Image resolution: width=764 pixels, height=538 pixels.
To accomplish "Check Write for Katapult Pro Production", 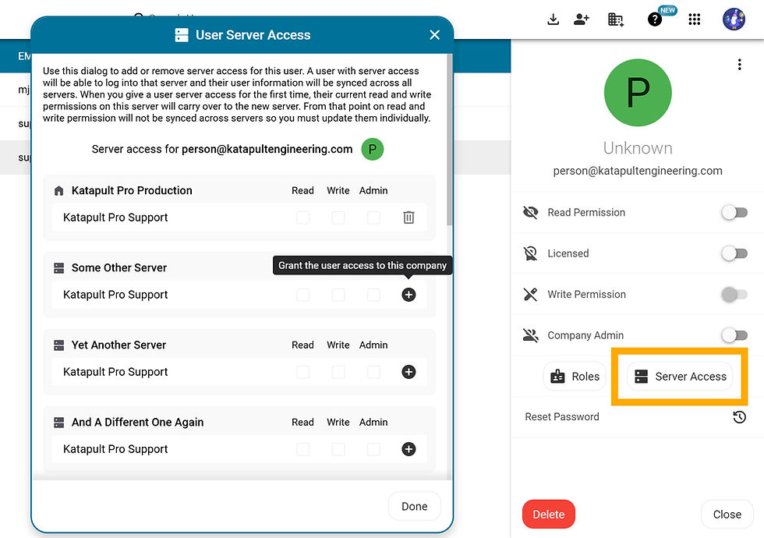I will click(x=338, y=218).
